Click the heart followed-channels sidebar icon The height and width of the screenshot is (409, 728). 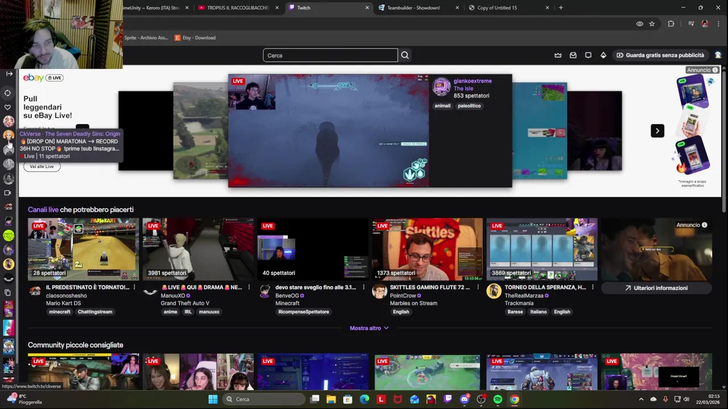click(7, 107)
